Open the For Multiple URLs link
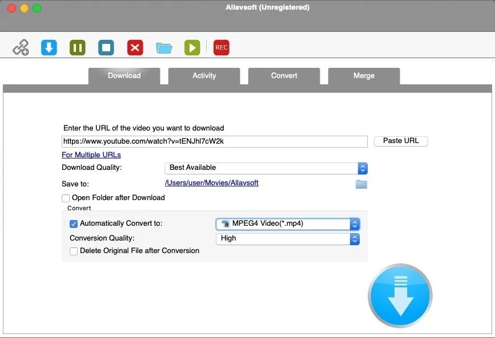This screenshot has height=338, width=495. tap(91, 154)
